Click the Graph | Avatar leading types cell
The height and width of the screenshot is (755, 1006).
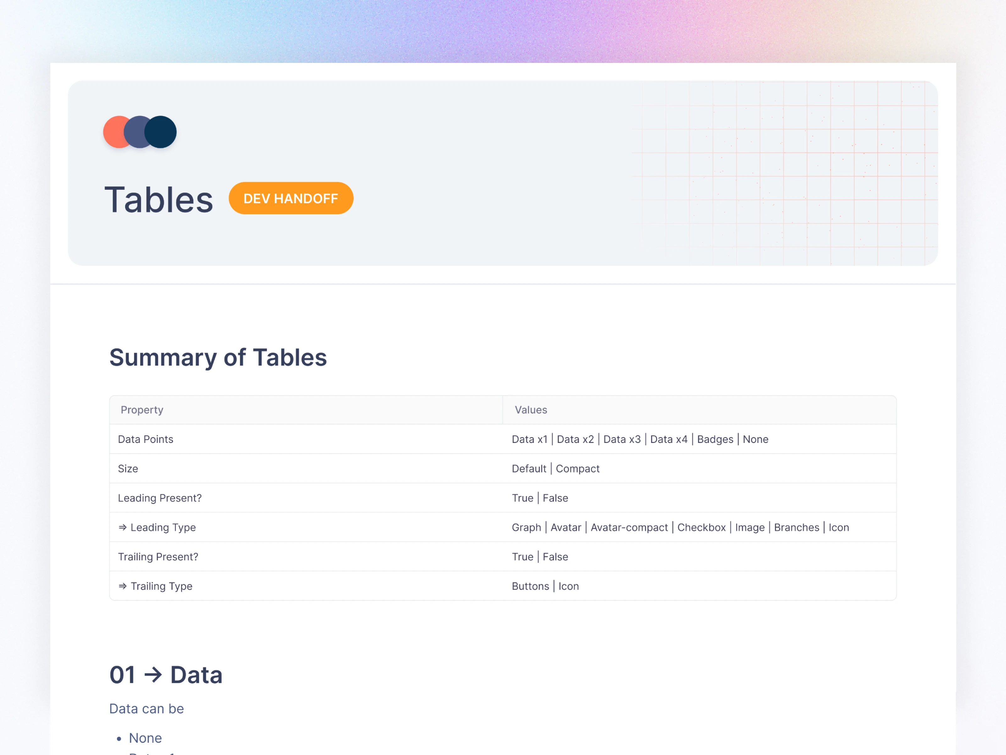coord(680,528)
